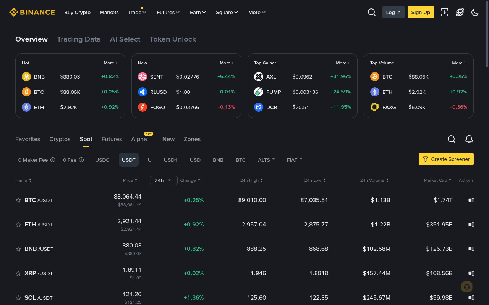Click the support headset chat icon
Viewport: 489px width, 305px height.
467,287
